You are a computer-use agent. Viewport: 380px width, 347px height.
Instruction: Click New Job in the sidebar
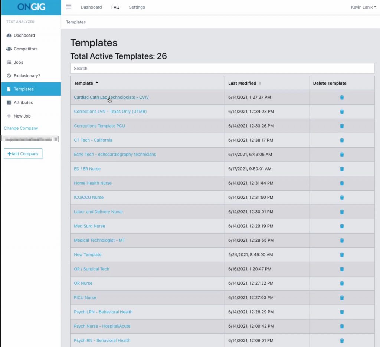[31, 116]
